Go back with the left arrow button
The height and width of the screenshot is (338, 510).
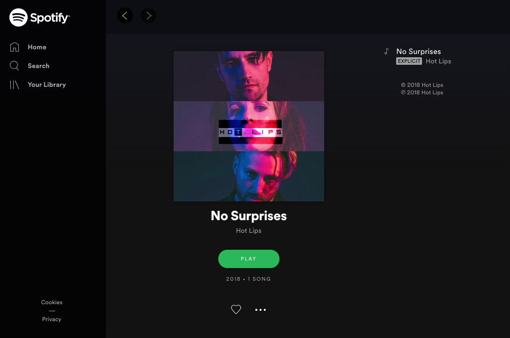coord(125,15)
